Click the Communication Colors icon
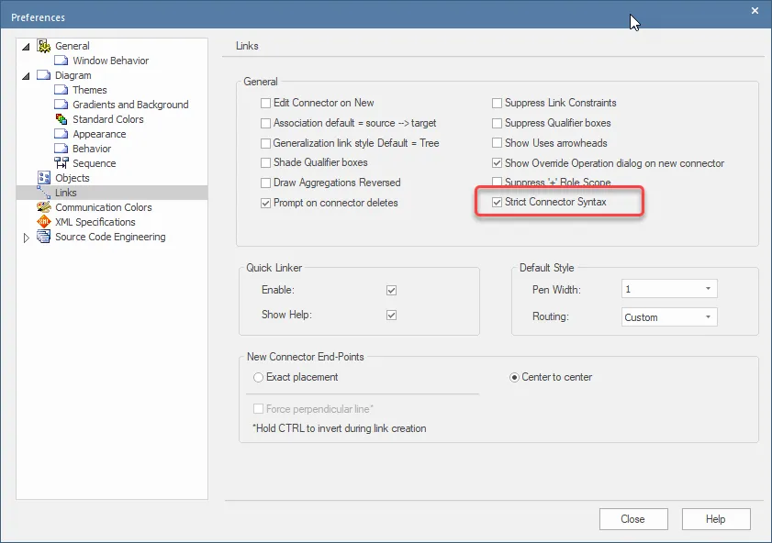772x543 pixels. pyautogui.click(x=44, y=207)
